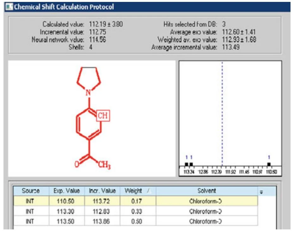Click Weight cell 0.50
Viewport: 294px width, 231px height.
[138, 221]
